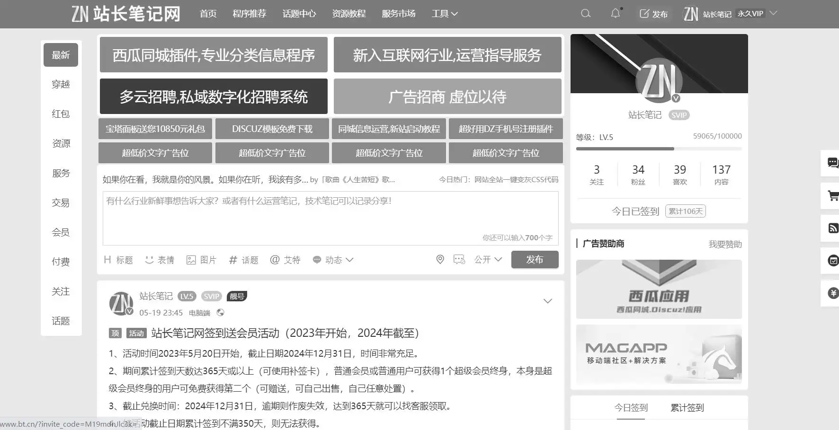Select 资源 in the left sidebar
Viewport: 839px width, 430px height.
click(x=61, y=143)
